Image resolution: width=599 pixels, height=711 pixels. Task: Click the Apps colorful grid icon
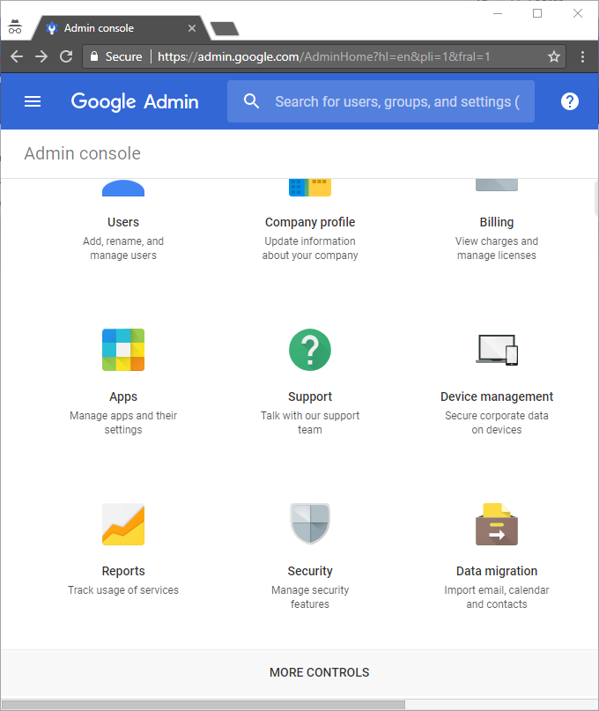pos(123,350)
